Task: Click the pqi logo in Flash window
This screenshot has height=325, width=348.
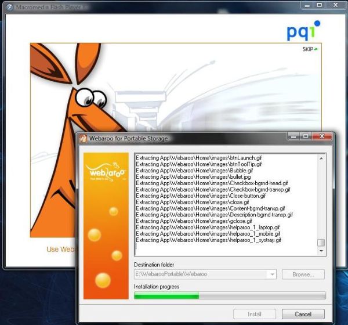Action: pos(303,31)
